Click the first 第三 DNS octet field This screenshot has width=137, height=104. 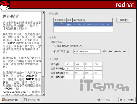(69, 77)
